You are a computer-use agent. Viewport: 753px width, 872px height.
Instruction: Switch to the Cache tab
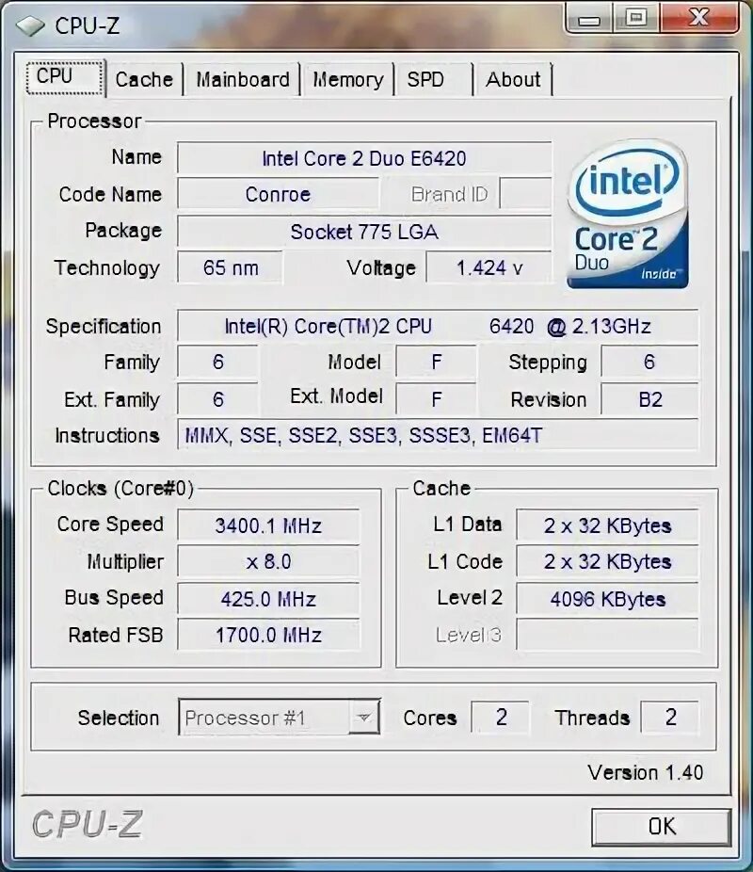[143, 79]
